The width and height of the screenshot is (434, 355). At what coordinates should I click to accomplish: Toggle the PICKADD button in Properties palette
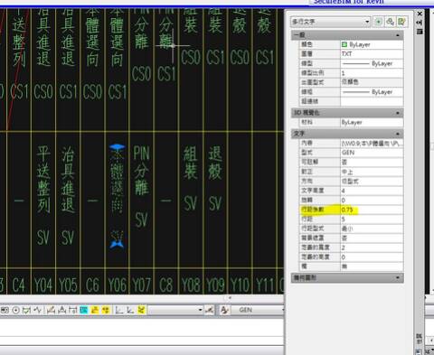click(x=379, y=22)
